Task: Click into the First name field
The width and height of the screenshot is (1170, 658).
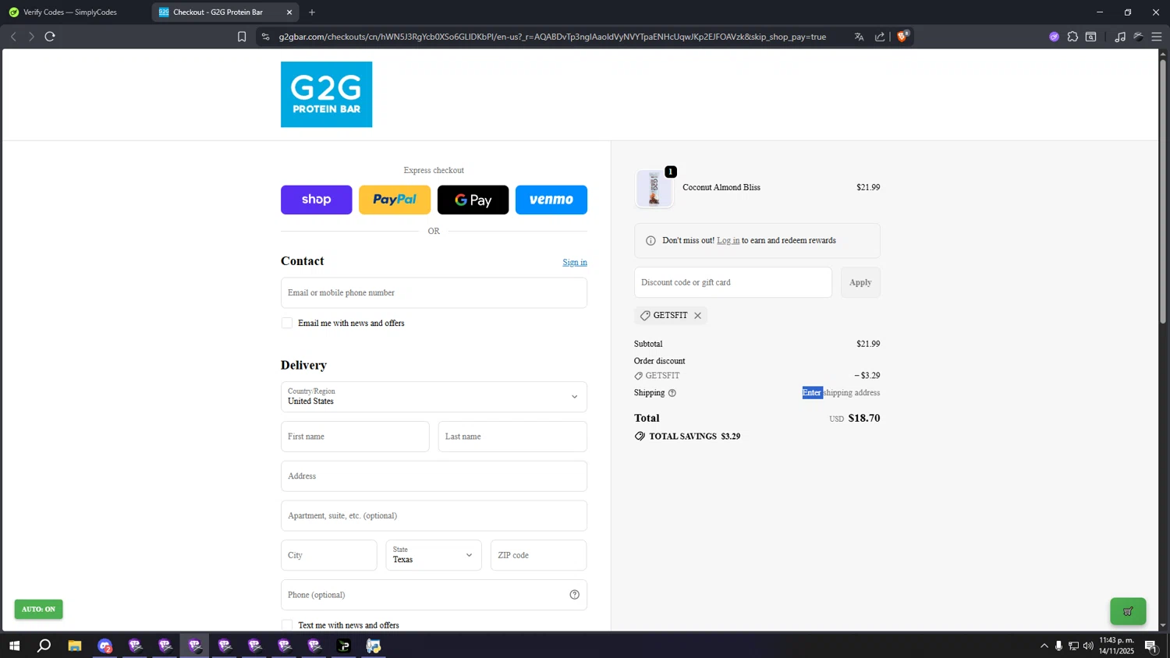Action: click(x=355, y=437)
